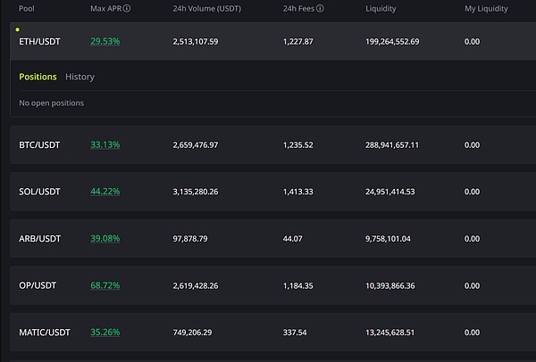Open the 68.72% APR link for OP/USDT
The height and width of the screenshot is (362, 536).
pyautogui.click(x=105, y=285)
